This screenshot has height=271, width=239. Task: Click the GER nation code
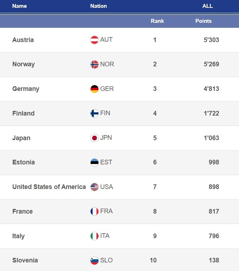pos(107,89)
